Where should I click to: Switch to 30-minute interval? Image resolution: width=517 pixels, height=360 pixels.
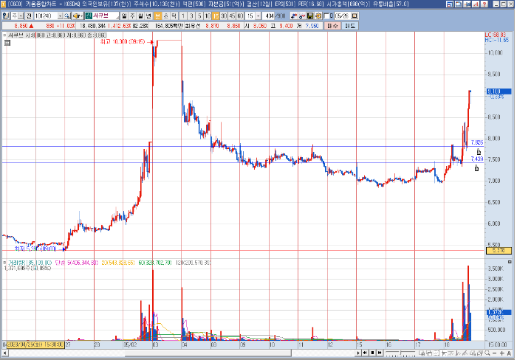(224, 15)
